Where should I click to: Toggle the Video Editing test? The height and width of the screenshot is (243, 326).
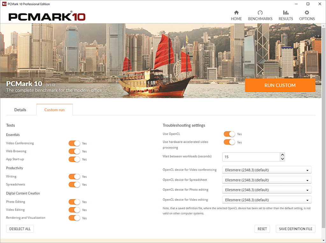click(x=74, y=210)
